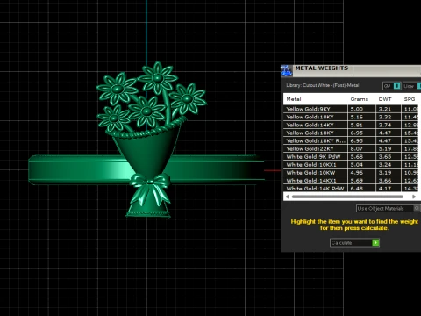Select the White Gold:9K PdW row
Screen dimensions: 421x316
pyautogui.click(x=351, y=156)
